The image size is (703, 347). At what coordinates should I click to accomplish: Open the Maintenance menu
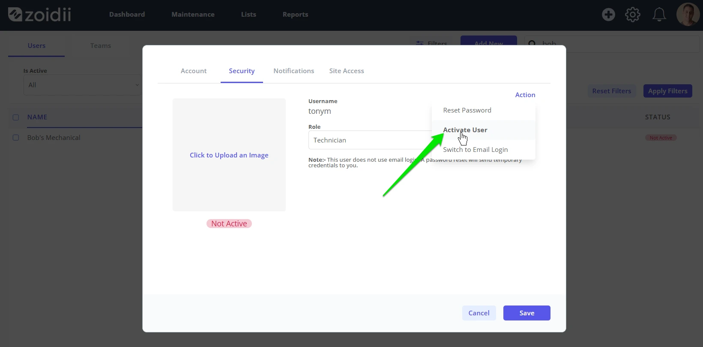193,15
